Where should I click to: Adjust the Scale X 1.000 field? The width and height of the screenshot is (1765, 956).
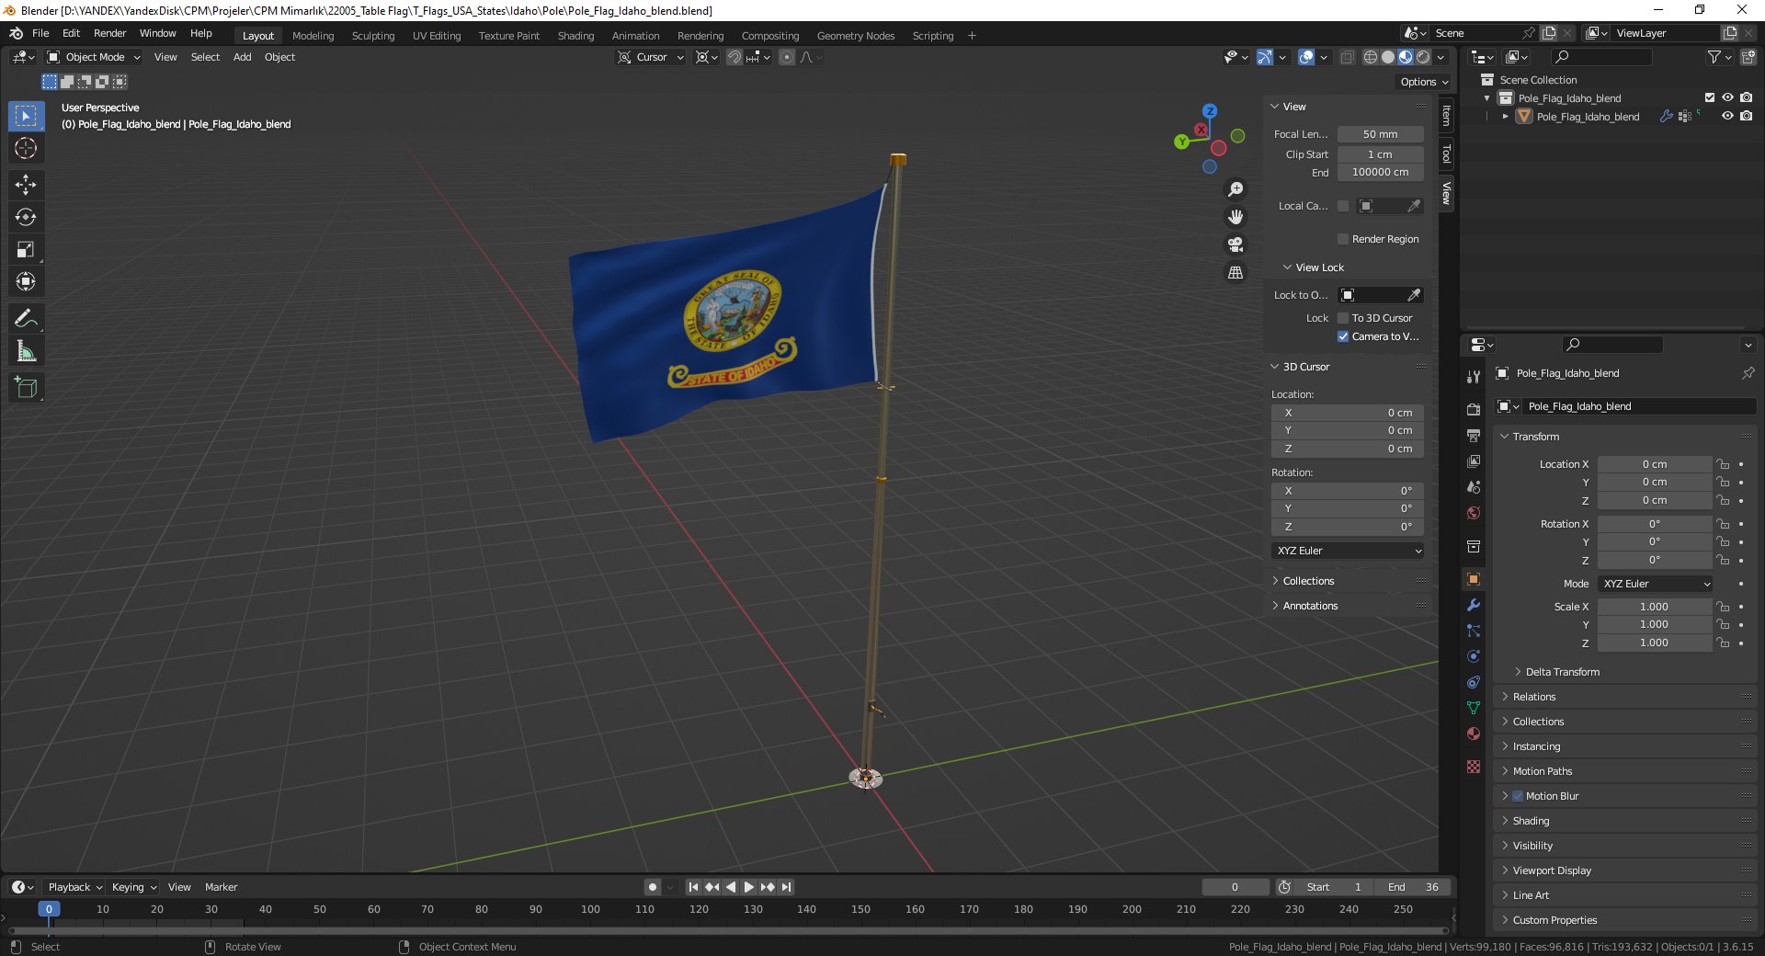click(x=1655, y=607)
